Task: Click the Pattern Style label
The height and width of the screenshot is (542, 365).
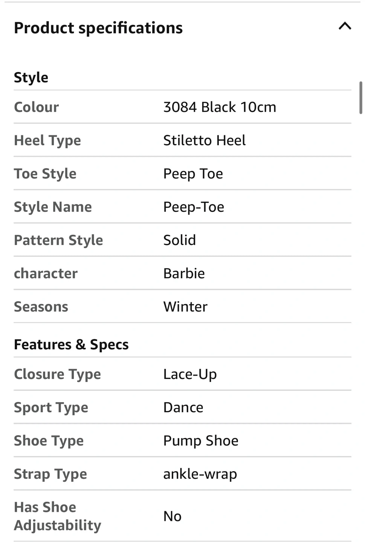Action: click(58, 240)
